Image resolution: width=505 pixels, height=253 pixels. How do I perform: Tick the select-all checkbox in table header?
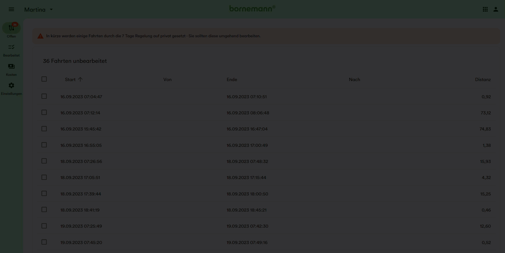coord(44,79)
